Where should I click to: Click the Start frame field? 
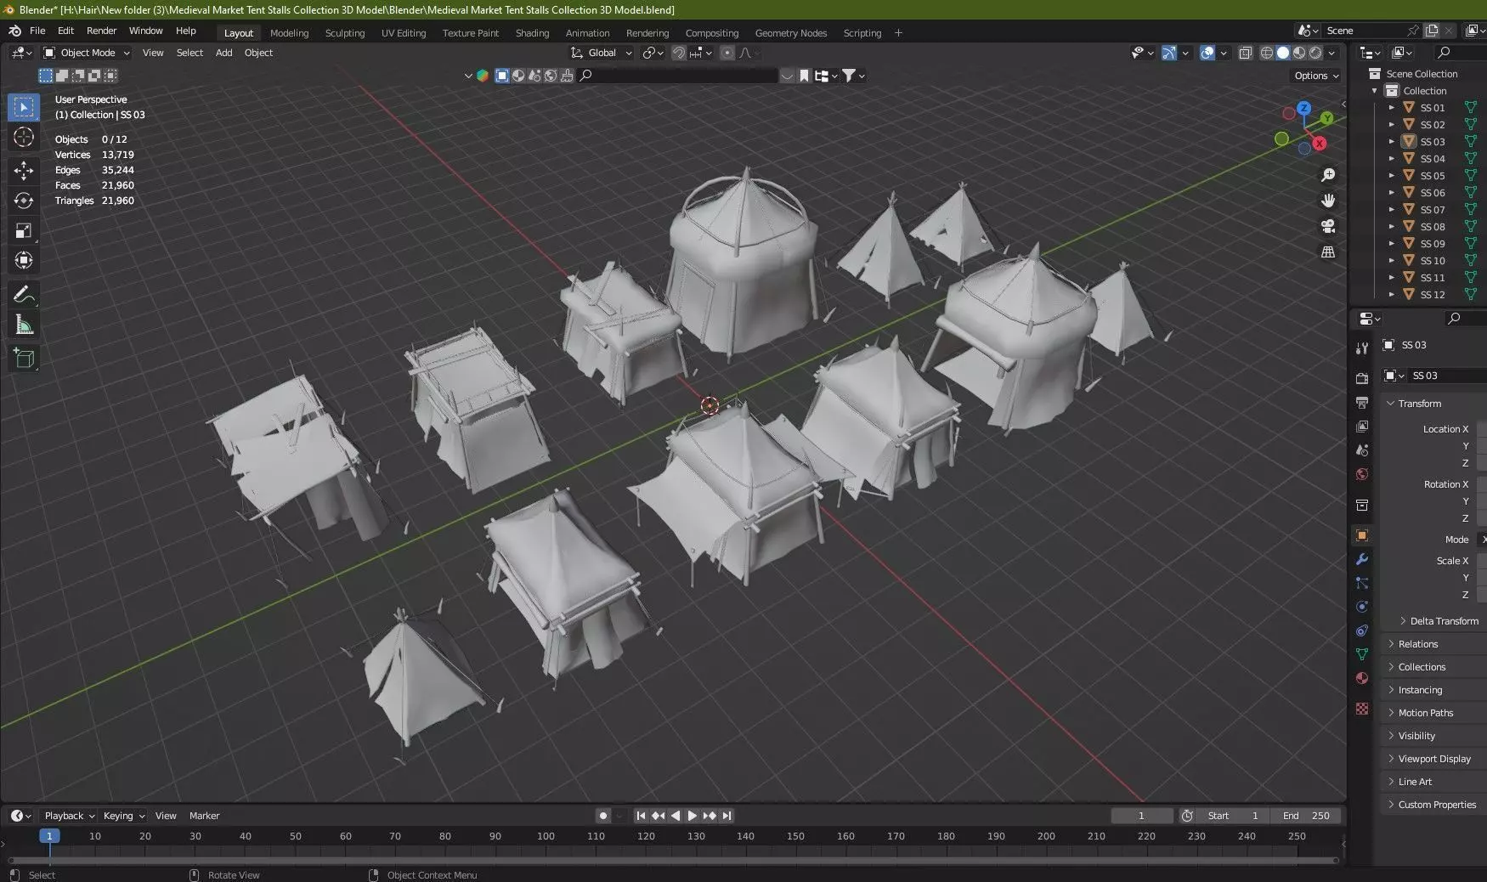(1233, 816)
